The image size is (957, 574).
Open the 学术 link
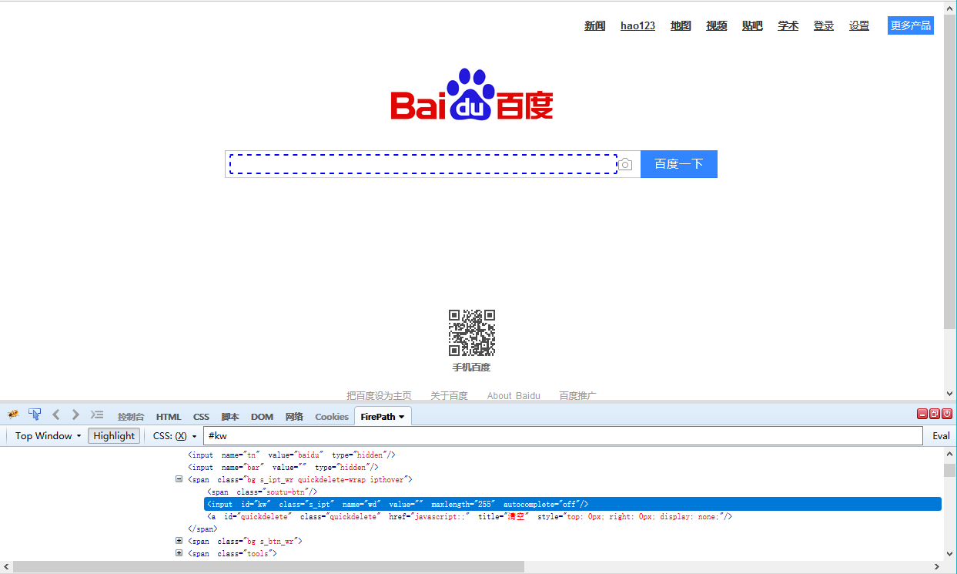coord(788,25)
